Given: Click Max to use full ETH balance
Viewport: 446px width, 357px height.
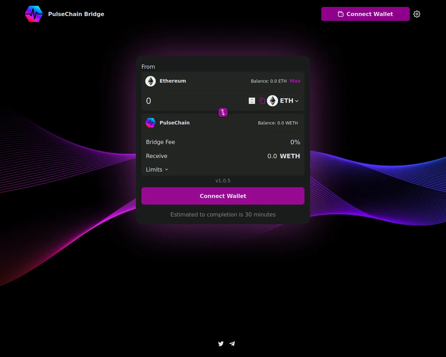Looking at the screenshot, I should (x=295, y=81).
